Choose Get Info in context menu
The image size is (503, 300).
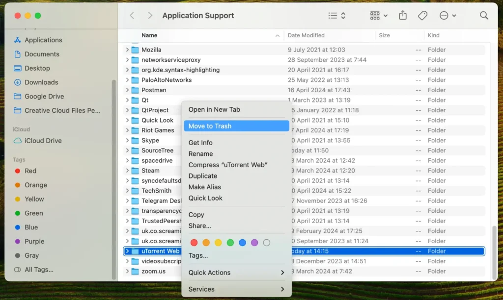236,143
